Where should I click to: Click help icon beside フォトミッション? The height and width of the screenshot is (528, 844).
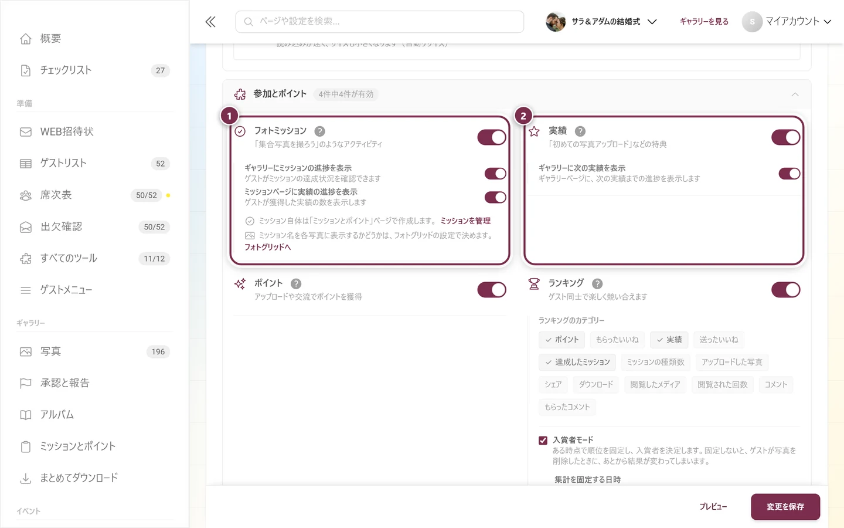(319, 131)
